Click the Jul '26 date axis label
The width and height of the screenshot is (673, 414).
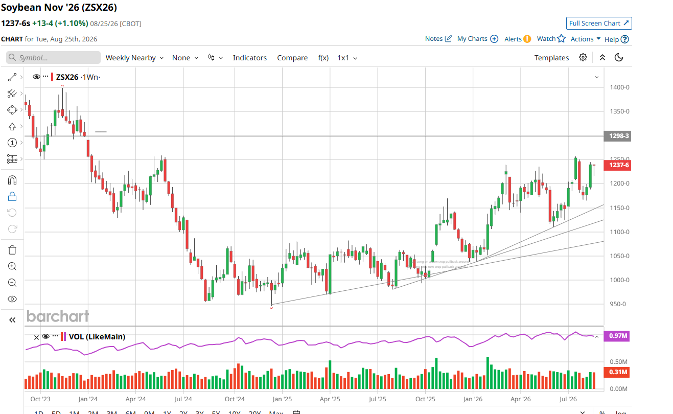click(x=568, y=399)
